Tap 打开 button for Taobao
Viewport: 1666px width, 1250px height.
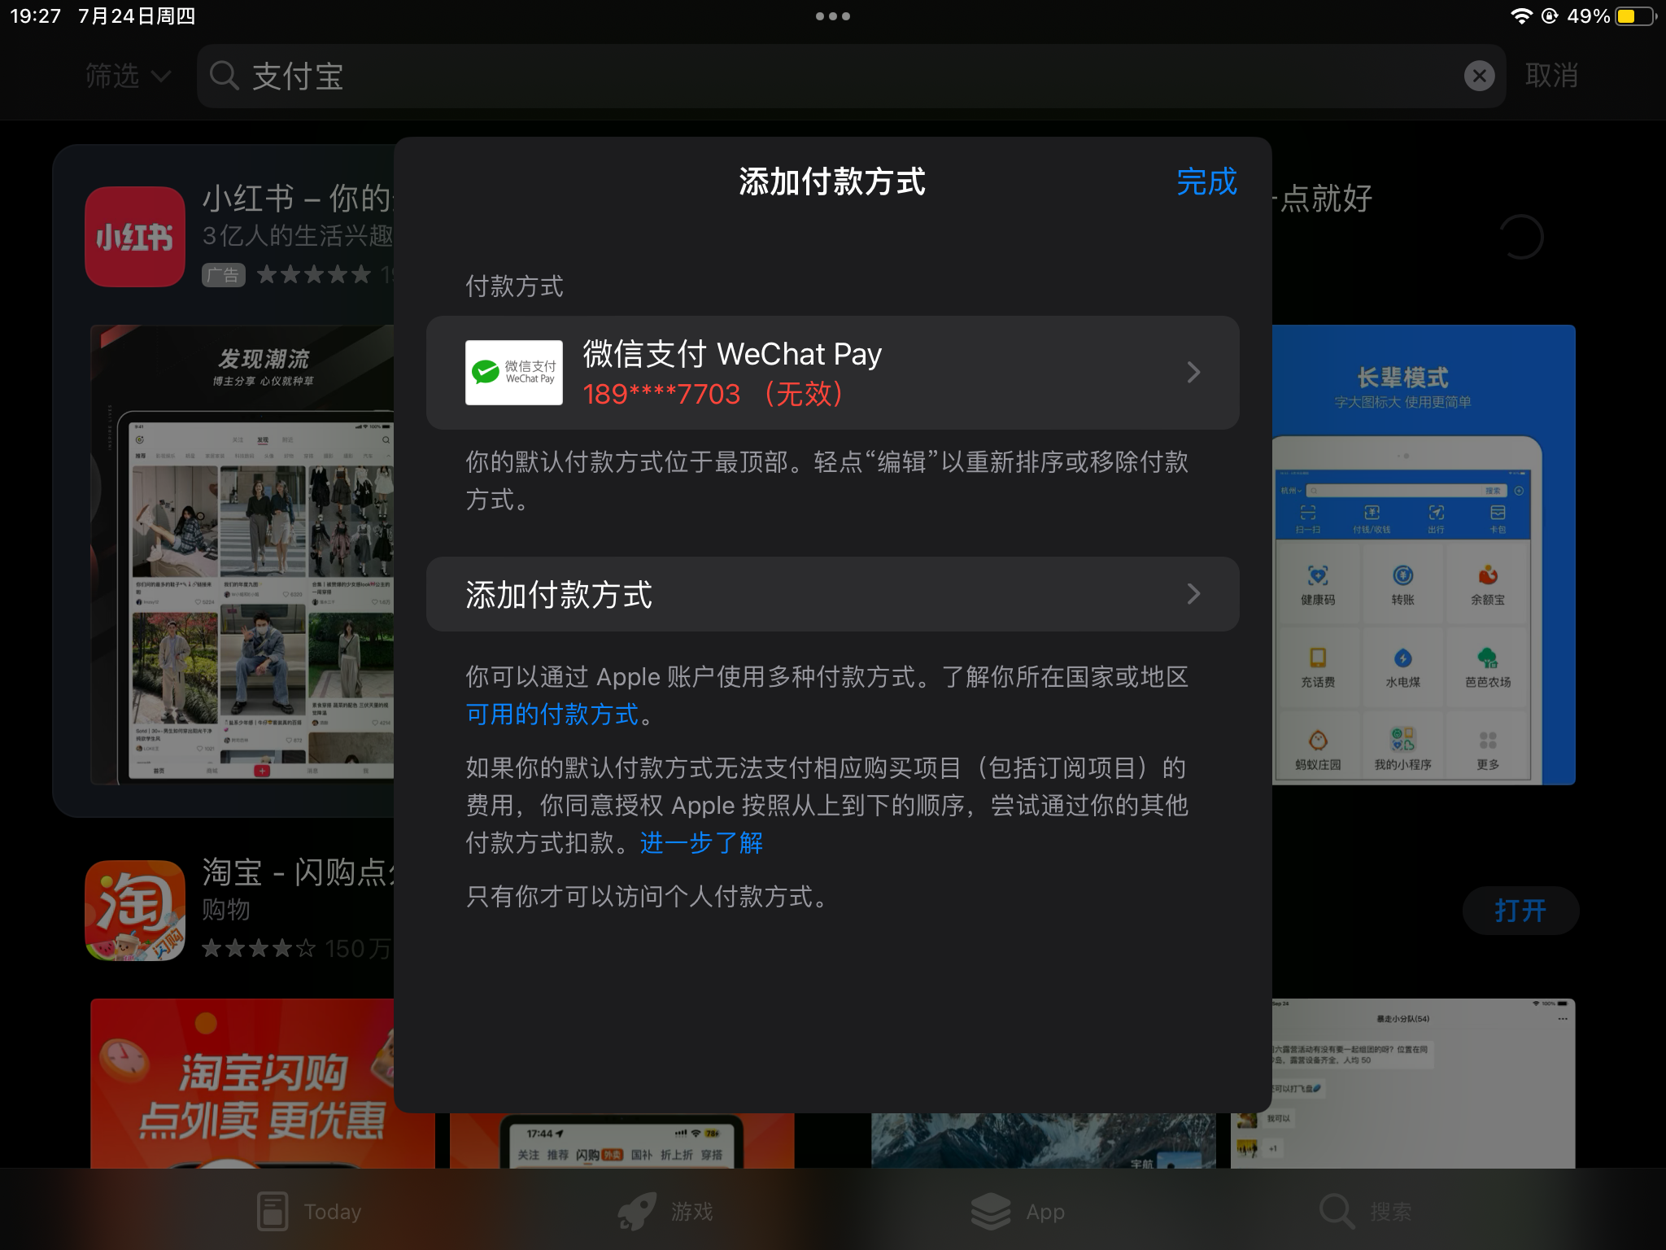coord(1520,910)
